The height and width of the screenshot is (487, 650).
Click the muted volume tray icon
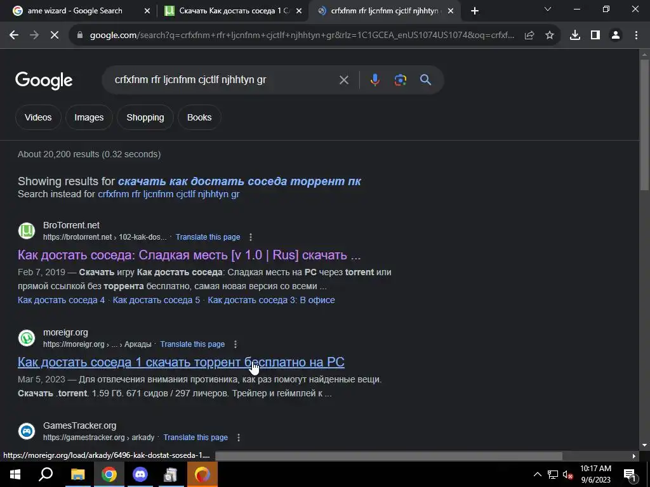pyautogui.click(x=567, y=474)
